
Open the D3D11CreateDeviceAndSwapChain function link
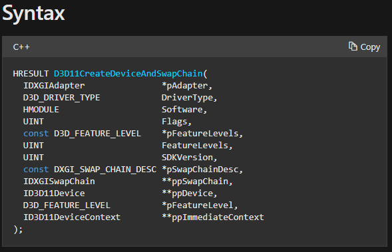[x=128, y=74]
